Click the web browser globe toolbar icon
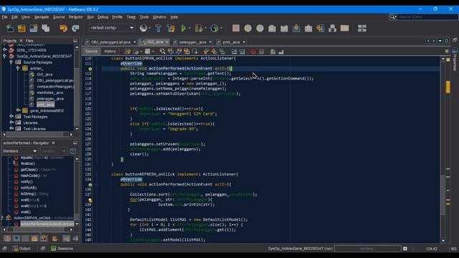Viewport: 459px width, 258px height. tap(143, 28)
